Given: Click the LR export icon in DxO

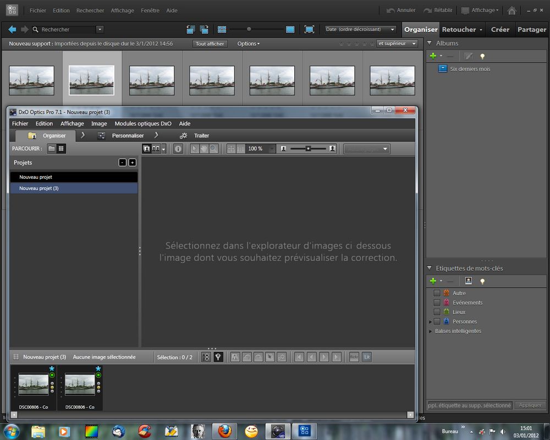Looking at the screenshot, I should click(367, 357).
